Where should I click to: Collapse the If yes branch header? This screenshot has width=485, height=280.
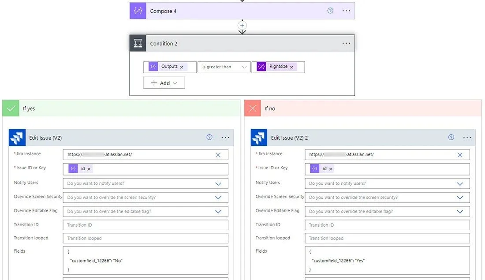[121, 108]
